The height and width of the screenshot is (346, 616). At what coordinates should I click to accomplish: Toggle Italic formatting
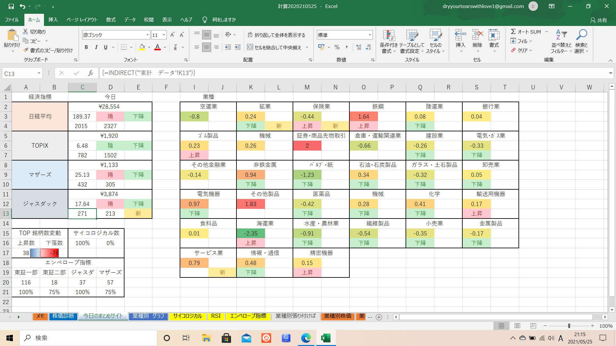point(96,47)
